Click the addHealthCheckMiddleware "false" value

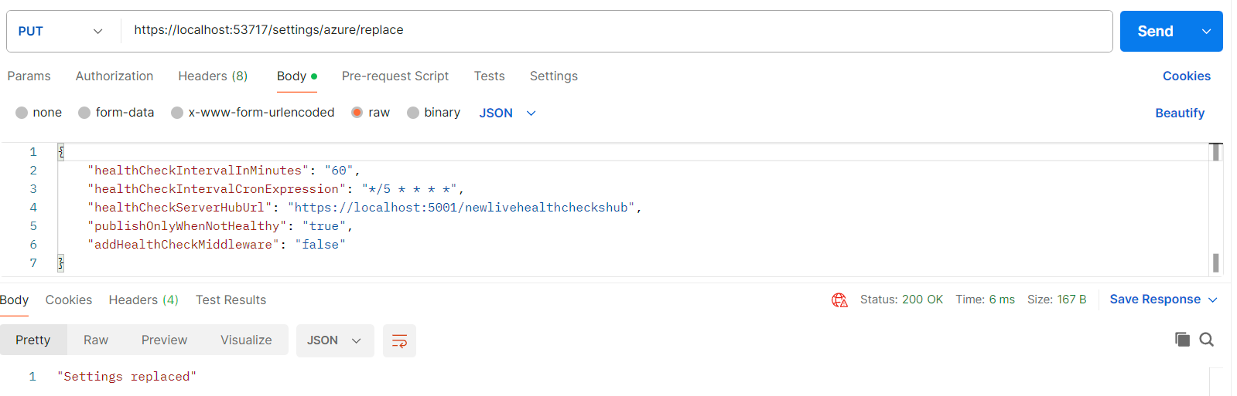coord(320,245)
